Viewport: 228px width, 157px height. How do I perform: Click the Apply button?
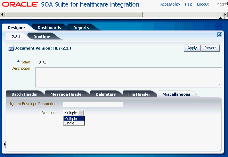coord(192,48)
